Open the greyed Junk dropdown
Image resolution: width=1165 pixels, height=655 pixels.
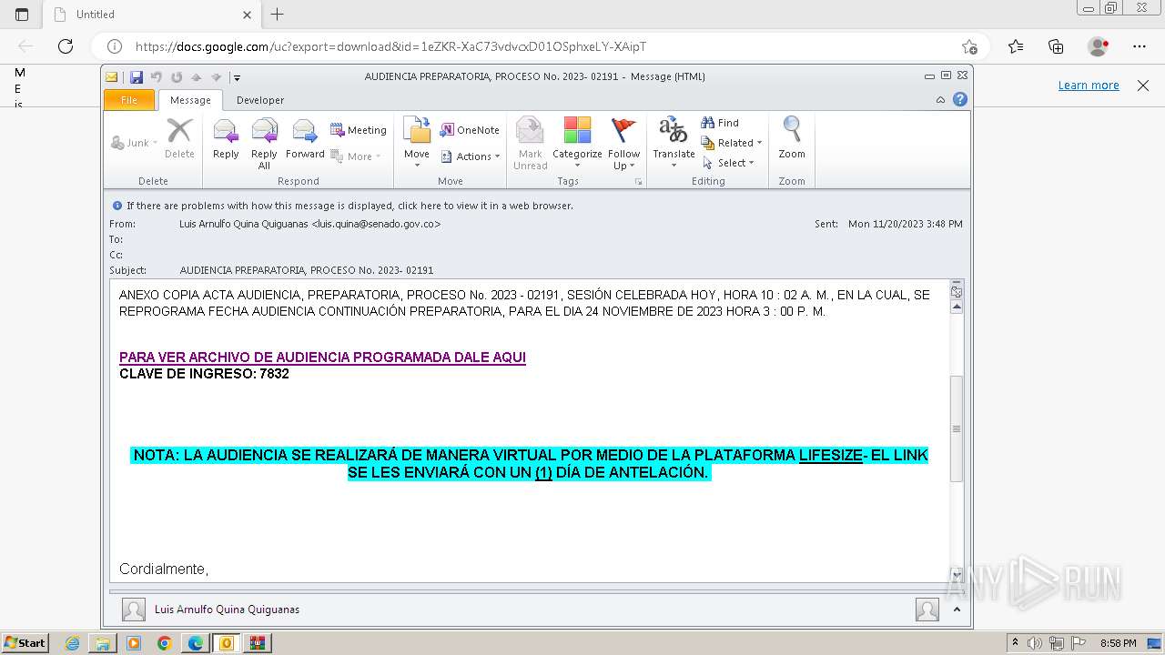134,143
